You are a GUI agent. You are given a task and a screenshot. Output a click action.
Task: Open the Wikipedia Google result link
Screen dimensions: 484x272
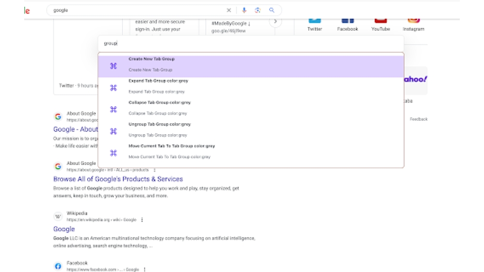[64, 229]
